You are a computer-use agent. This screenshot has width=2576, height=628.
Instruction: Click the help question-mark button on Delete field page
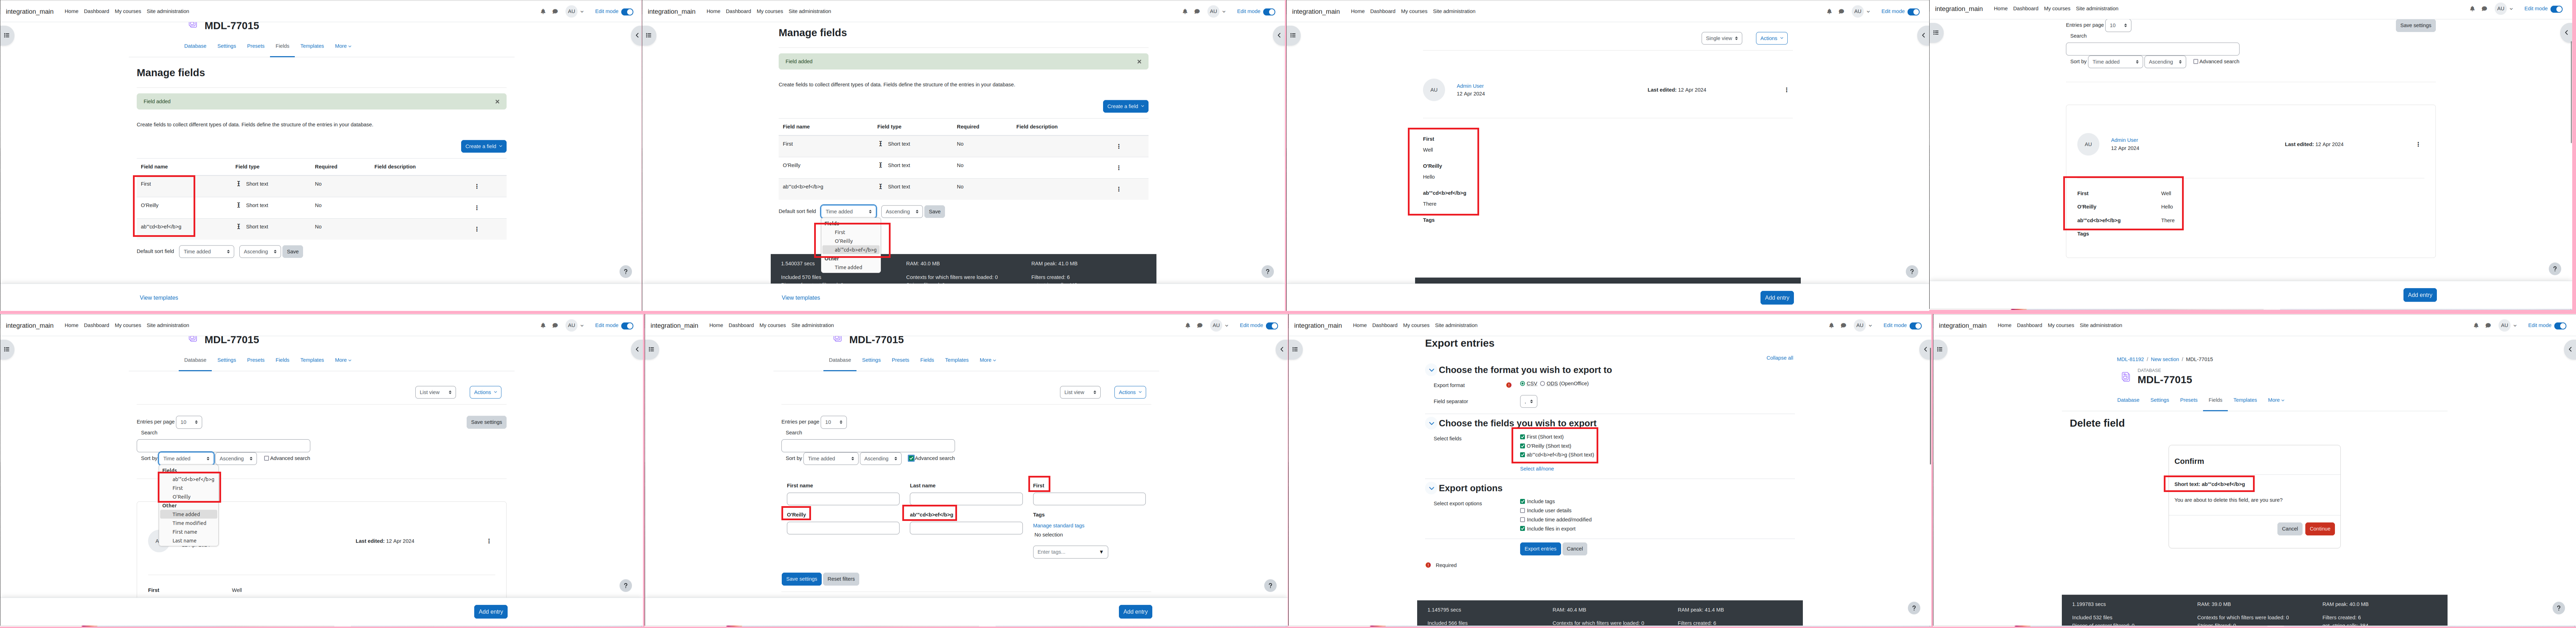pos(2558,608)
